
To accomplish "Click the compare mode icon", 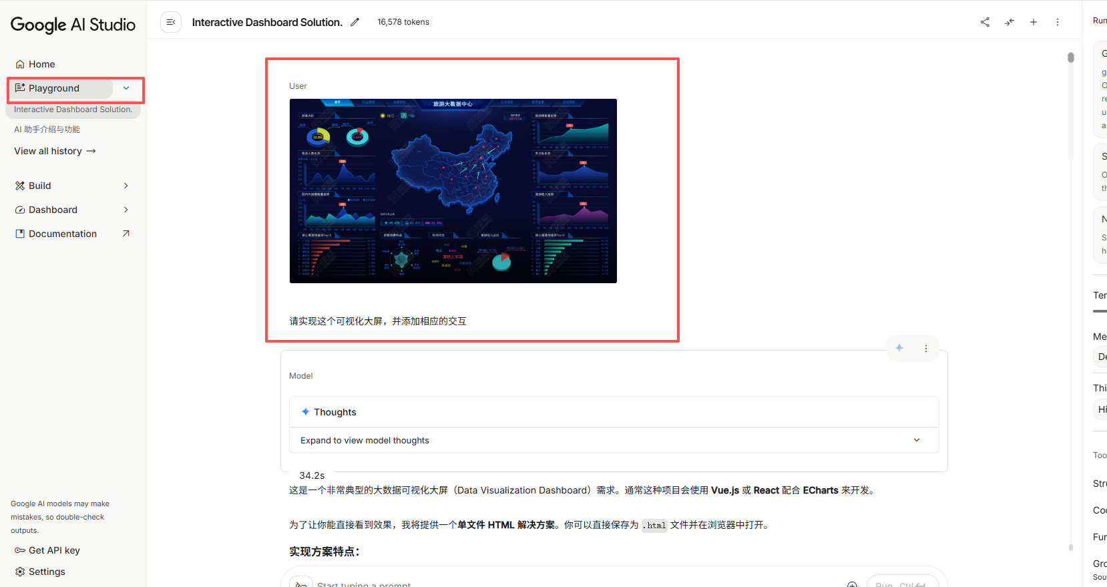I will coord(1009,22).
